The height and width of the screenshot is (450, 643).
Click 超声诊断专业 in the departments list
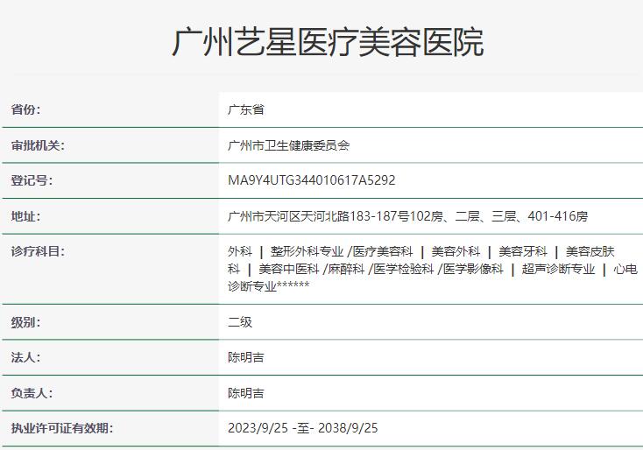558,269
